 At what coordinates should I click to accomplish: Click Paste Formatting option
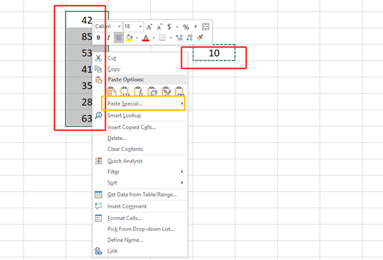(x=167, y=91)
